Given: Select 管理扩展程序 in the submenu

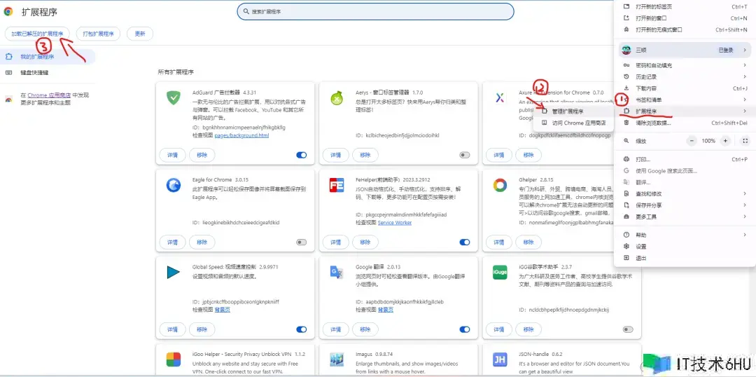Looking at the screenshot, I should pyautogui.click(x=573, y=111).
